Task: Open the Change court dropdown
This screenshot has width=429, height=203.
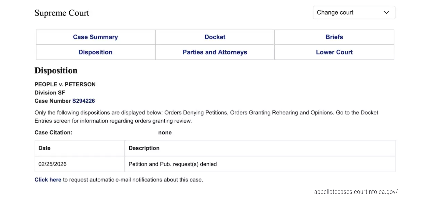Action: click(354, 13)
